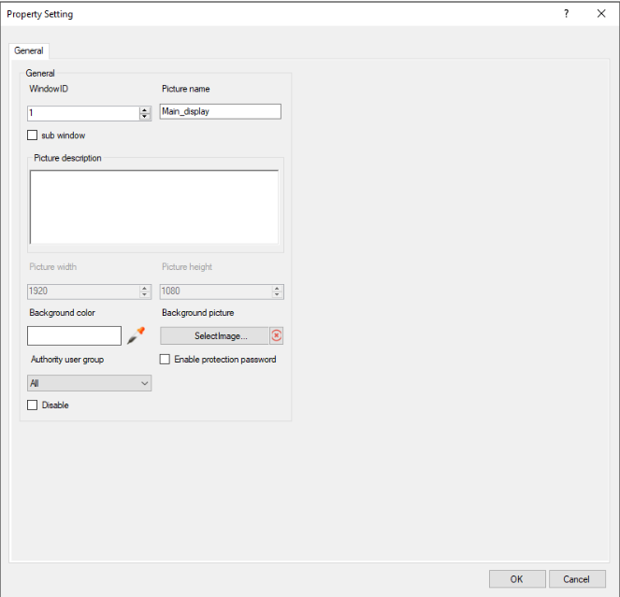Toggle the Disable checkbox
The width and height of the screenshot is (620, 597).
tap(34, 405)
